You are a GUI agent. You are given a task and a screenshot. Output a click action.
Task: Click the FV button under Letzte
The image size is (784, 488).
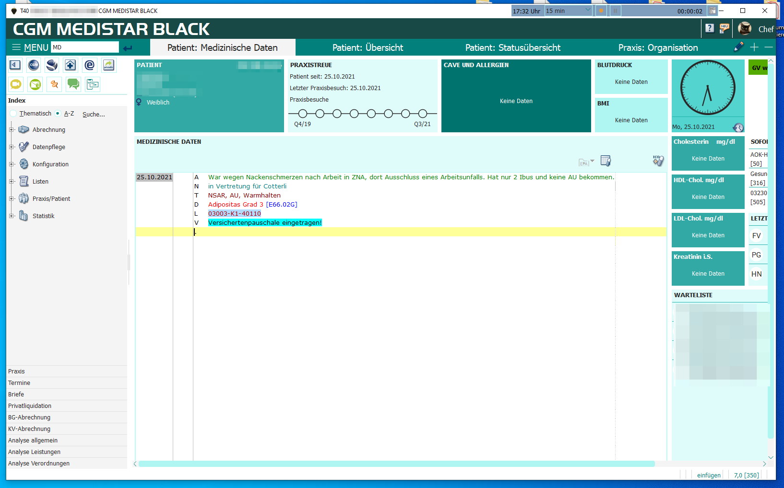pyautogui.click(x=757, y=236)
